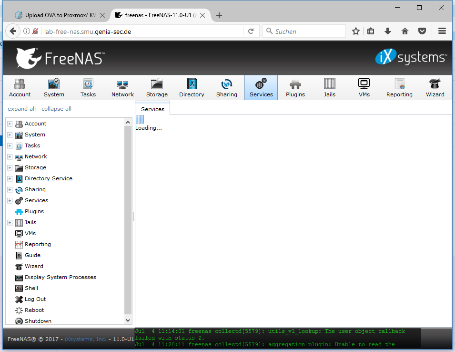Screen dimensions: 455x352
Task: Open the Network toolbar section
Action: [x=122, y=88]
